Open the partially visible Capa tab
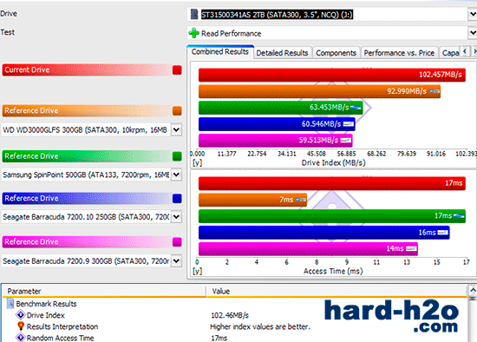477x342 pixels. tap(450, 53)
